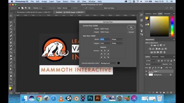This screenshot has height=103, width=184.
Task: Select the Eyedropper tool
Action: [x=11, y=32]
